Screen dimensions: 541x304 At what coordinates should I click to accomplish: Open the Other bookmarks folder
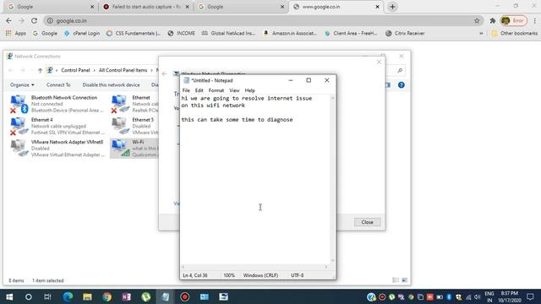[x=515, y=33]
